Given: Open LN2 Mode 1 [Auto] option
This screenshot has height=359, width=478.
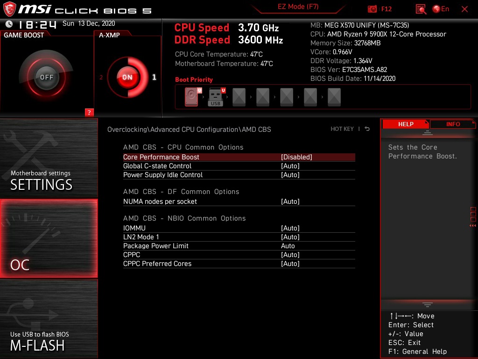Looking at the screenshot, I should coord(239,237).
